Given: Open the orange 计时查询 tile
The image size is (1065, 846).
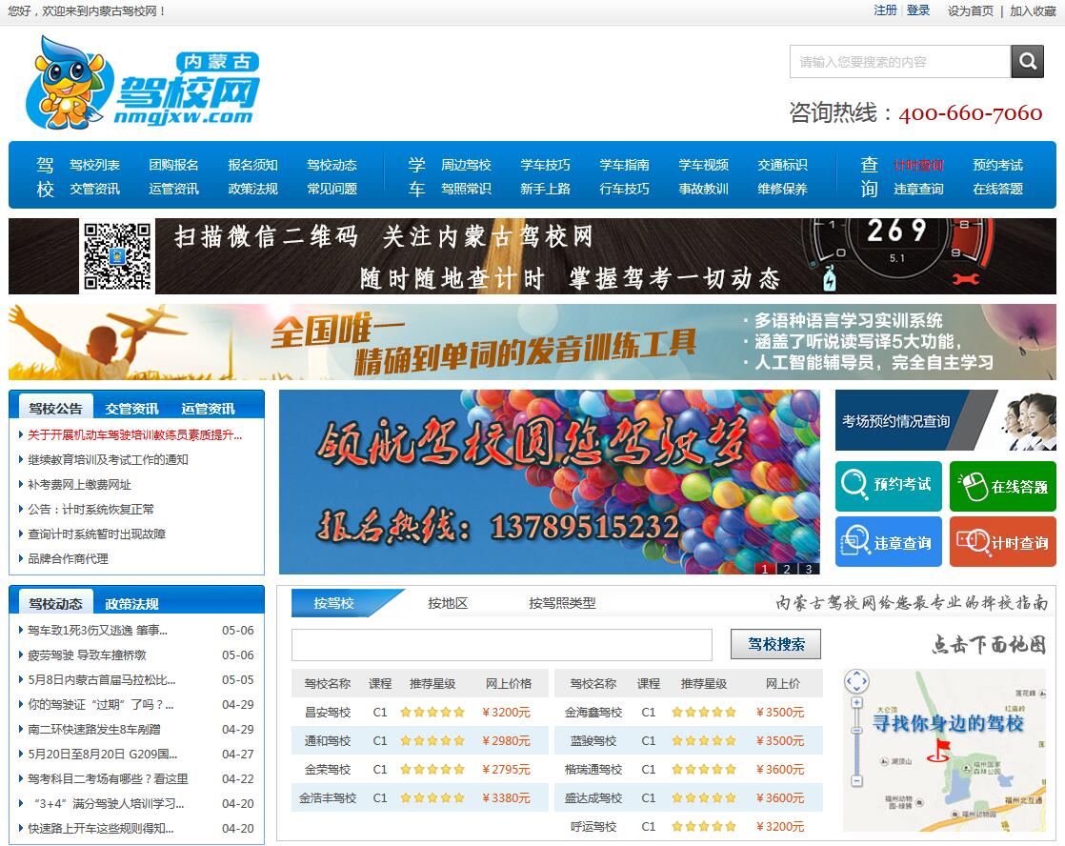Looking at the screenshot, I should (x=1002, y=542).
